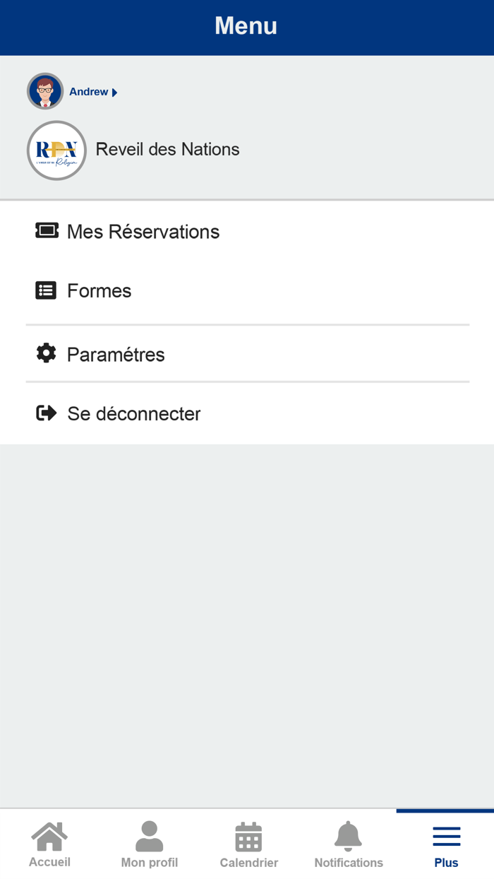494x879 pixels.
Task: Click the Plus hamburger menu icon
Action: pyautogui.click(x=446, y=837)
